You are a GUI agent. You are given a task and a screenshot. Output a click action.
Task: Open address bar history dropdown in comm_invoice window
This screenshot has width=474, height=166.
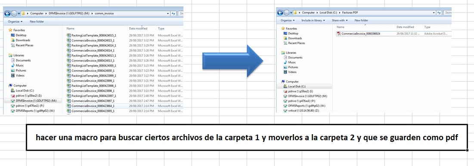pyautogui.click(x=168, y=14)
